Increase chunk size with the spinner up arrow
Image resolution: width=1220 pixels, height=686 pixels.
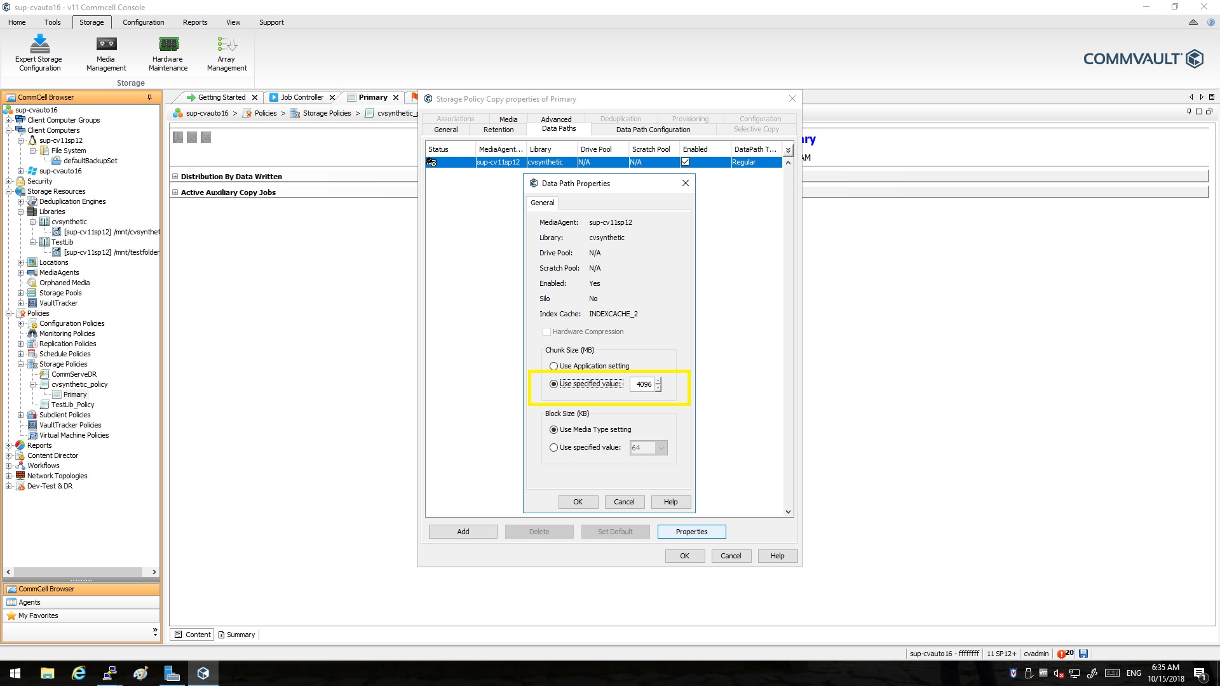(x=658, y=381)
